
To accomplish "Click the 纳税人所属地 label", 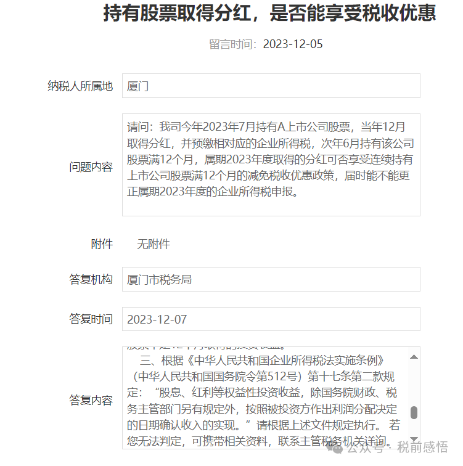I will [80, 86].
